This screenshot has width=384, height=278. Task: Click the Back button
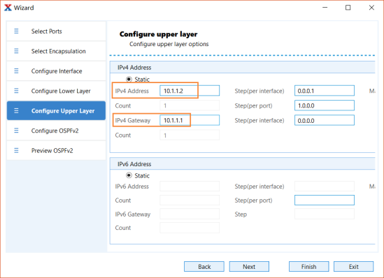click(204, 267)
